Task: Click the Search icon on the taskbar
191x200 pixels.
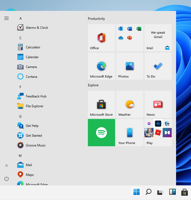Action: (x=149, y=192)
